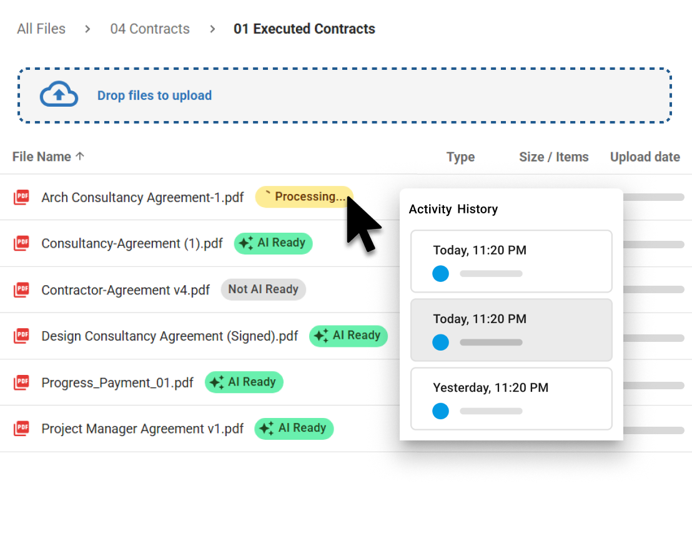Click the progress bar in the highlighted activity entry

[491, 342]
